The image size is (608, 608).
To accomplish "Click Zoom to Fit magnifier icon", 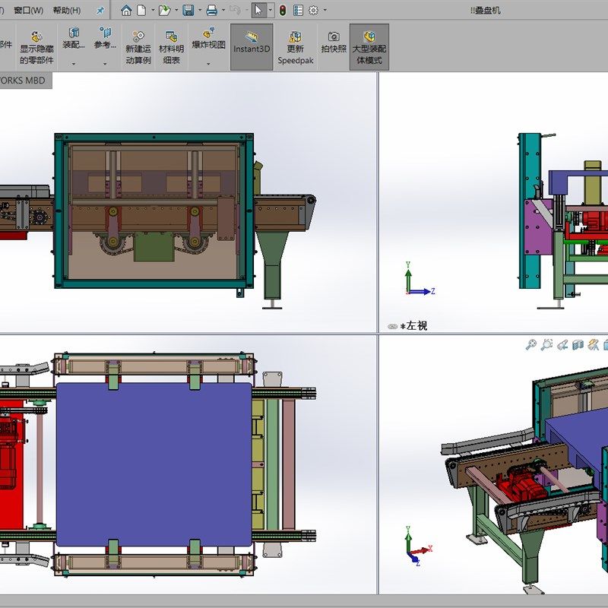I will pos(530,344).
